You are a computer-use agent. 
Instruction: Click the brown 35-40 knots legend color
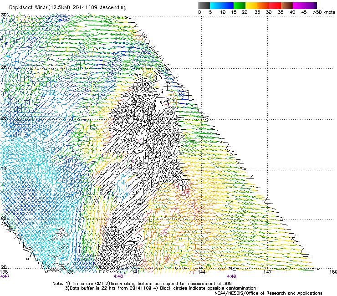pos(287,5)
